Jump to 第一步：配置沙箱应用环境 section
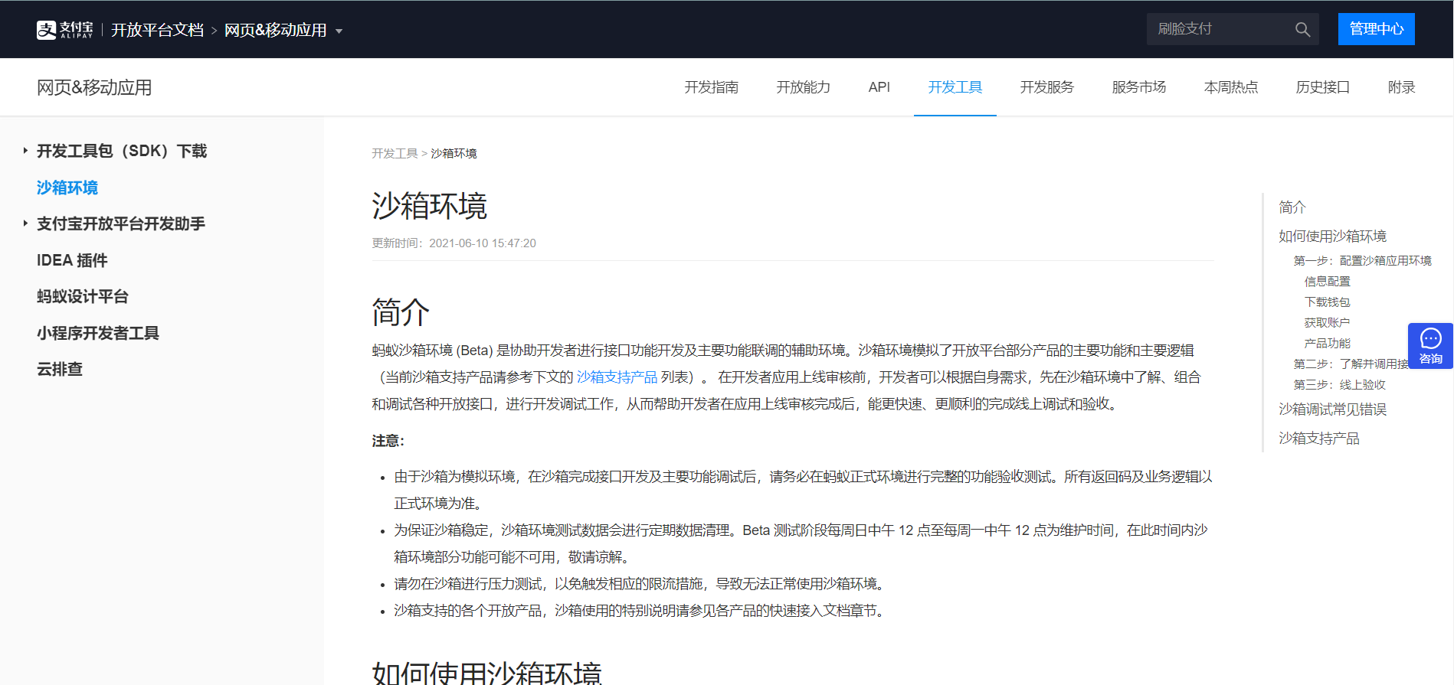The width and height of the screenshot is (1454, 685). [x=1362, y=260]
